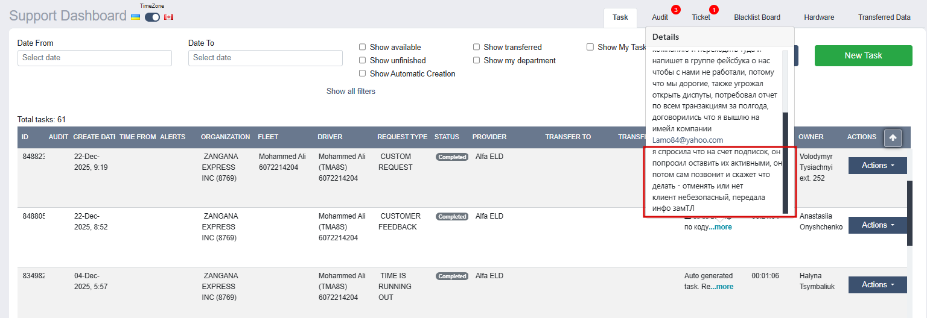The image size is (927, 318).
Task: Click the Date From input field
Action: [x=95, y=58]
